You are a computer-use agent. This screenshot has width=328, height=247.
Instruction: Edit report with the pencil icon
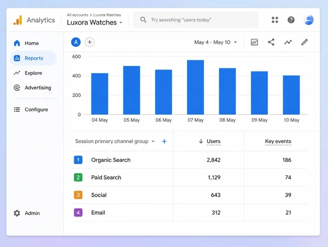(304, 42)
